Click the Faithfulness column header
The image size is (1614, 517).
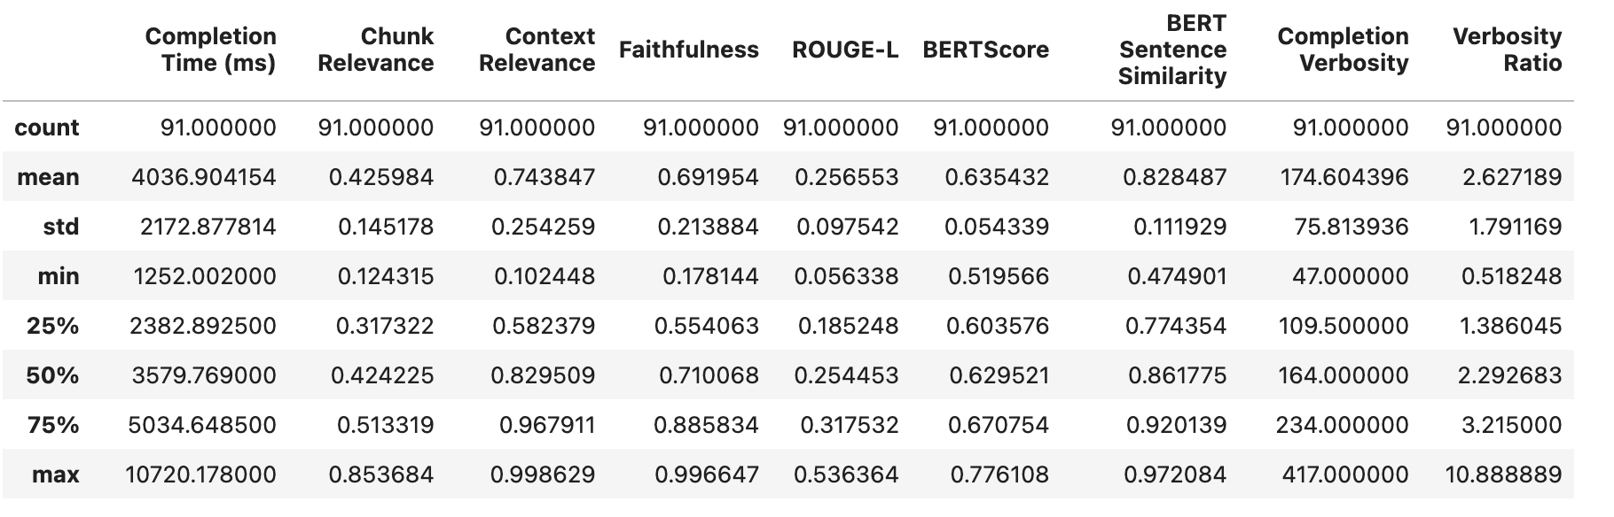[x=688, y=50]
